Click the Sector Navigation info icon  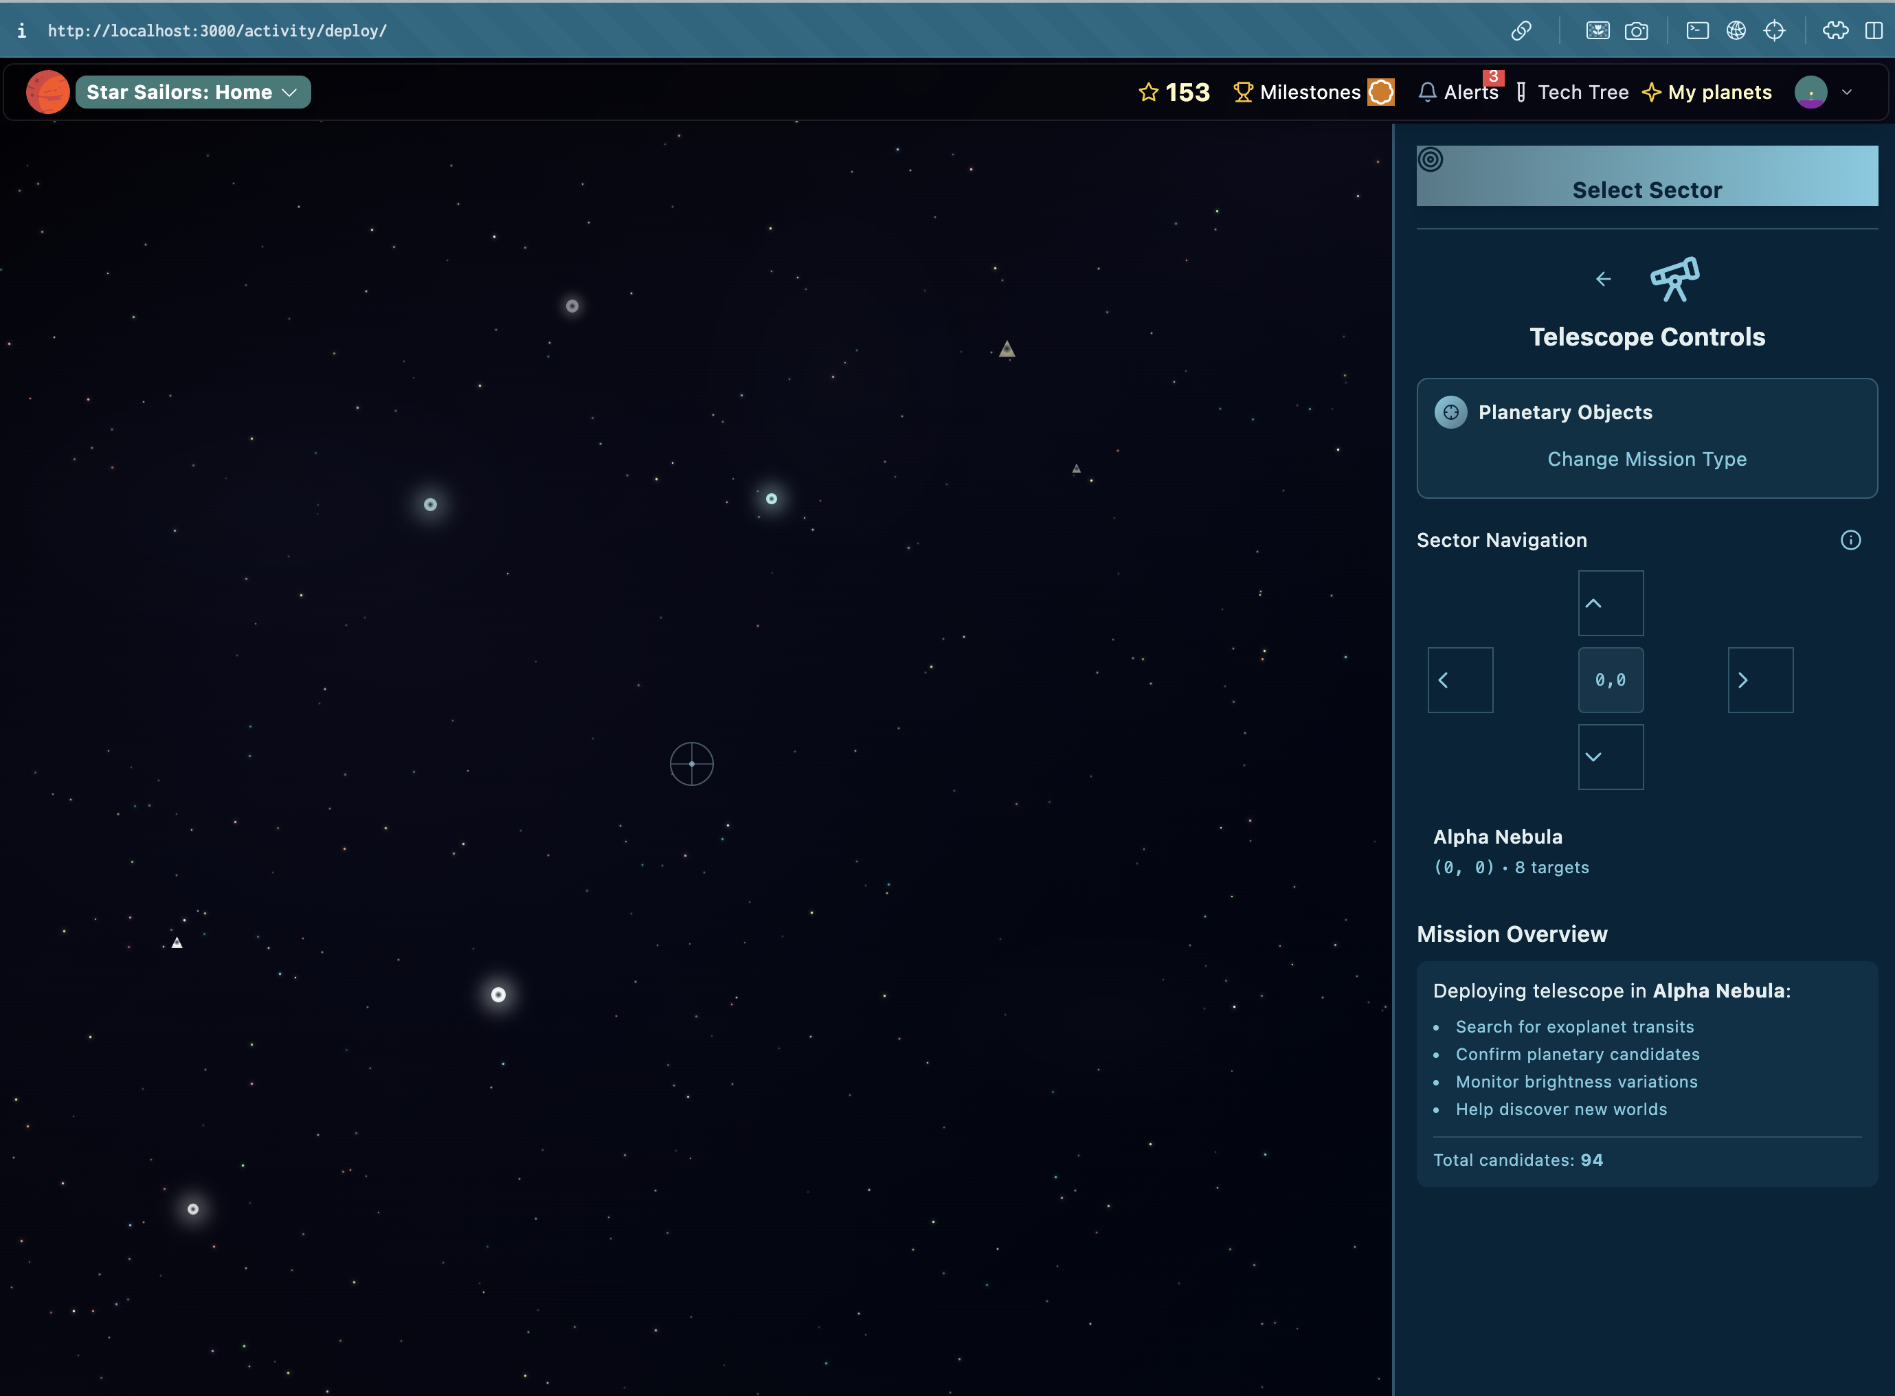click(x=1850, y=540)
